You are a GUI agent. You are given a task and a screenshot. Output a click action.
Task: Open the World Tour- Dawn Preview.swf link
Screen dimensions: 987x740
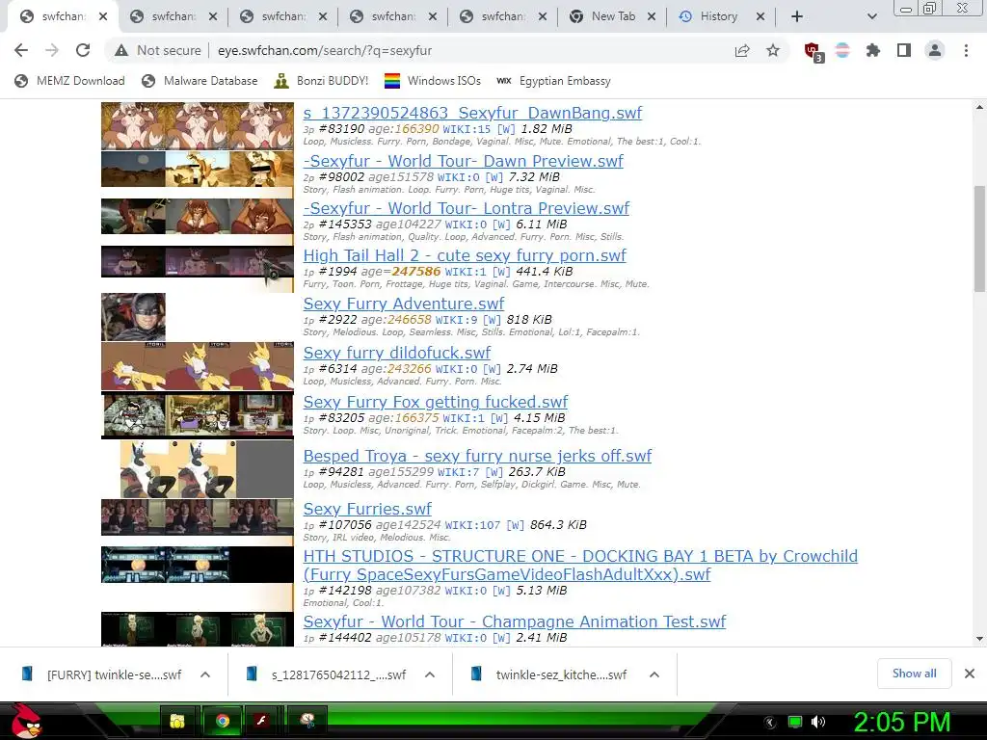(x=463, y=161)
